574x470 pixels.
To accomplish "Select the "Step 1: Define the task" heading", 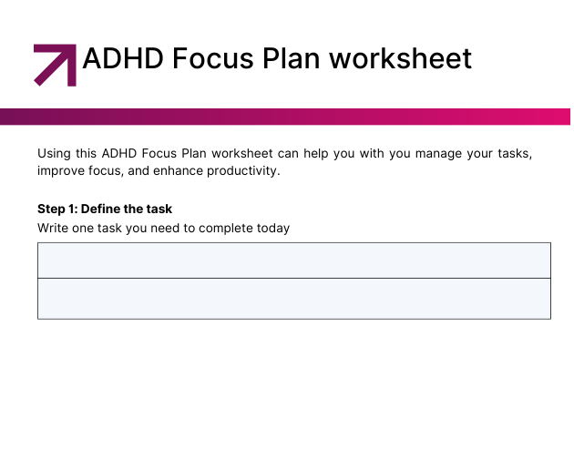I will point(105,209).
